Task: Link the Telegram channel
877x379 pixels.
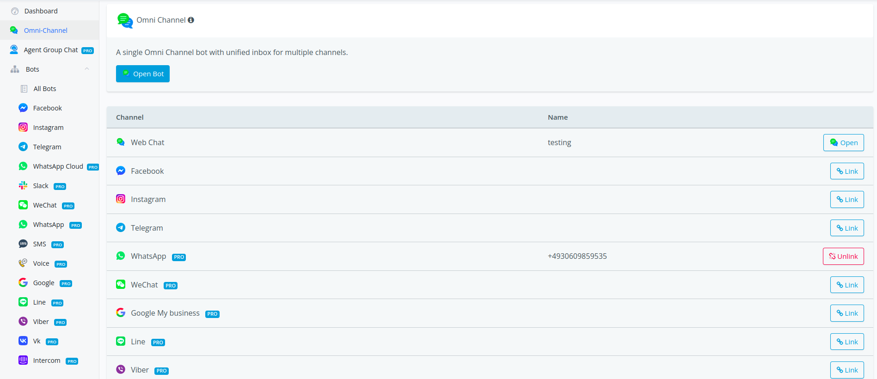Action: pos(846,228)
